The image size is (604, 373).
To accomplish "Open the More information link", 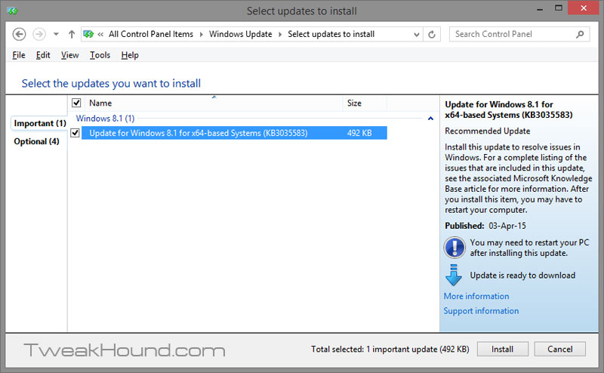I will coord(476,296).
